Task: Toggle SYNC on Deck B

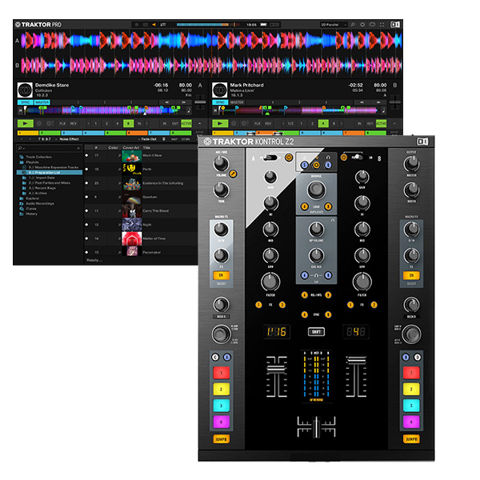Action: 220,102
